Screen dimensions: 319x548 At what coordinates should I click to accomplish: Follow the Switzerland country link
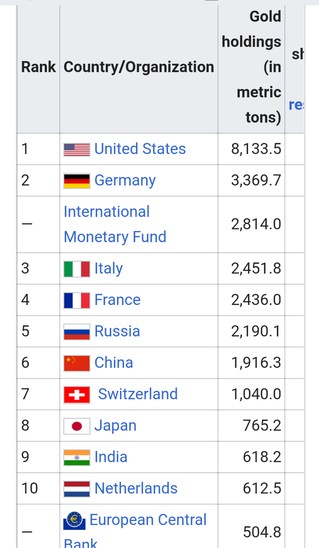(138, 394)
